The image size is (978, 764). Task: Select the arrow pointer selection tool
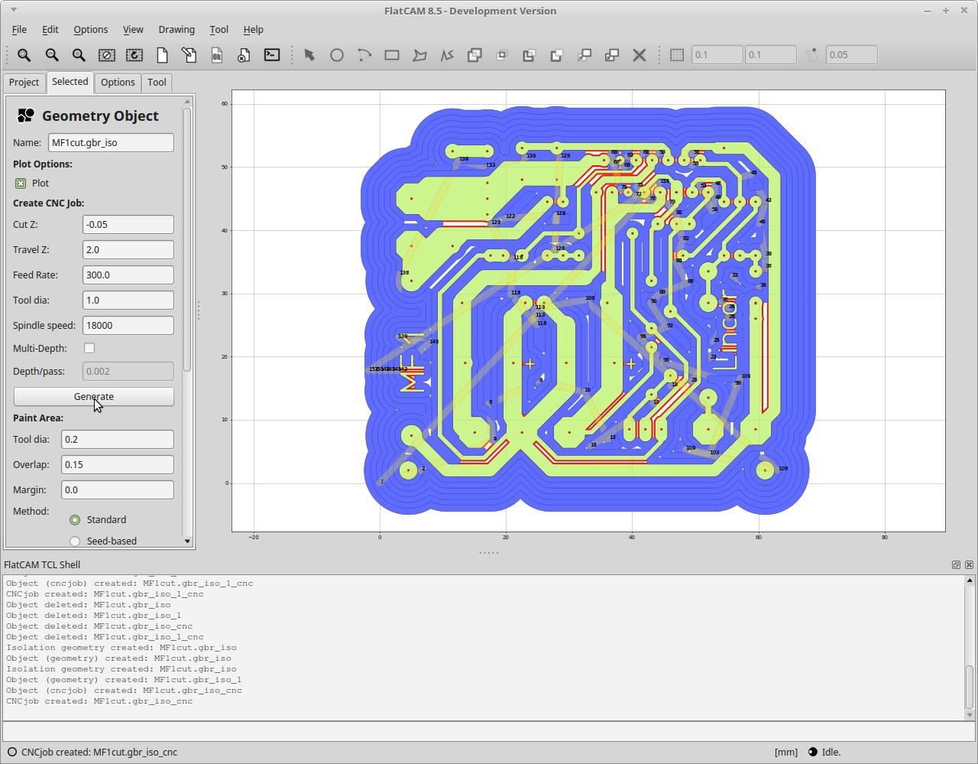coord(309,55)
